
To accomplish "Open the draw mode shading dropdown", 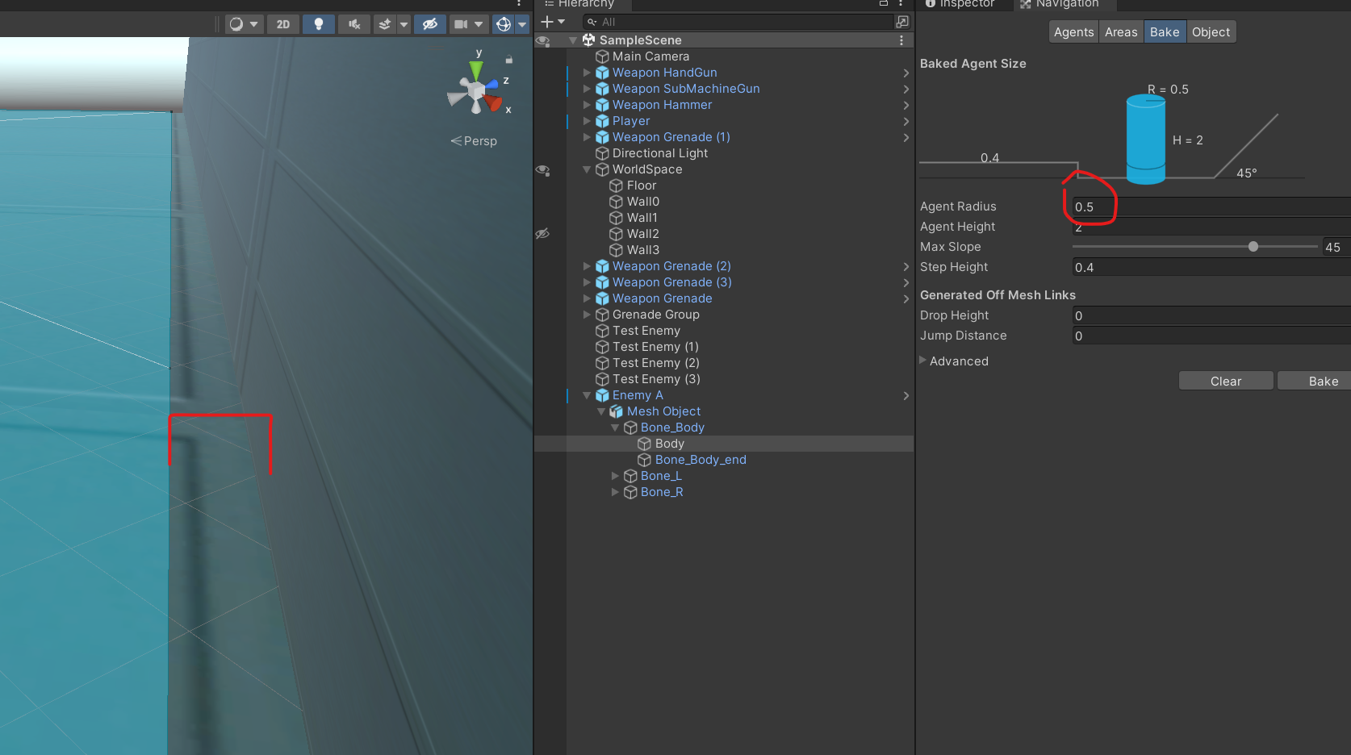I will [x=243, y=24].
